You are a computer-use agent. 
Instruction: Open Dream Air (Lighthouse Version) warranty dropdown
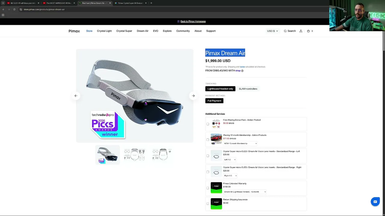pos(245,192)
